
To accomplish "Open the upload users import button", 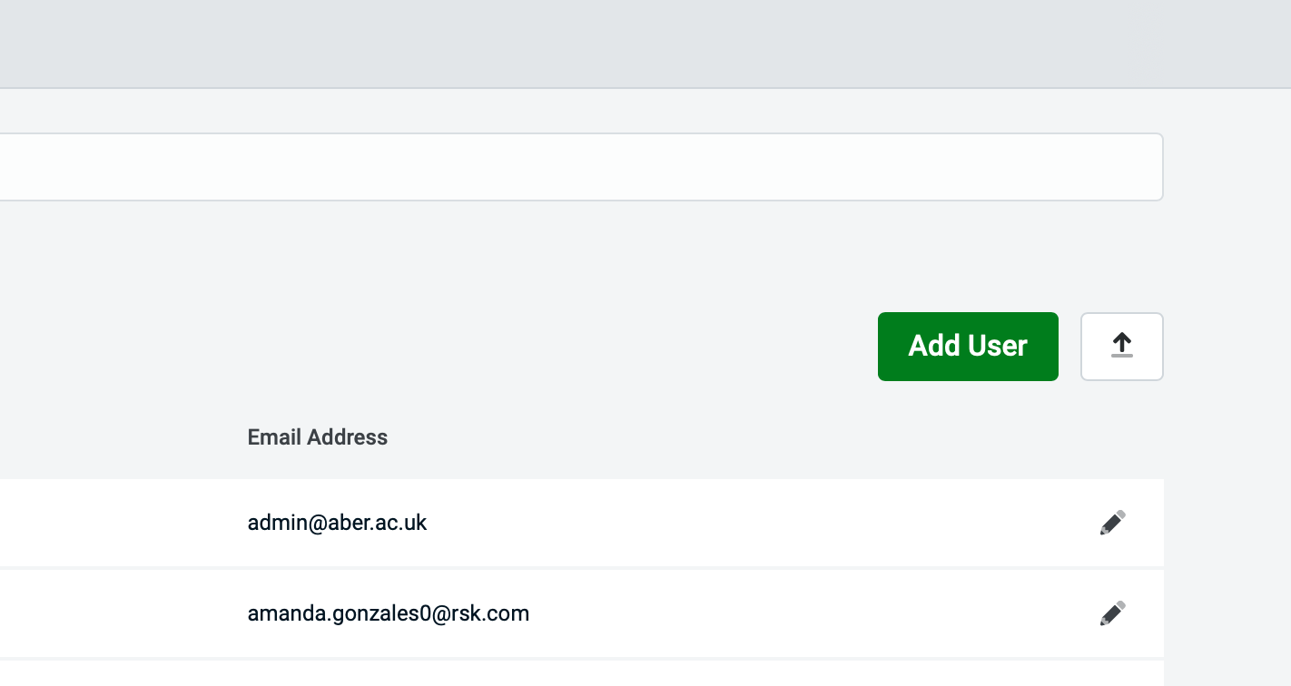I will pos(1121,347).
